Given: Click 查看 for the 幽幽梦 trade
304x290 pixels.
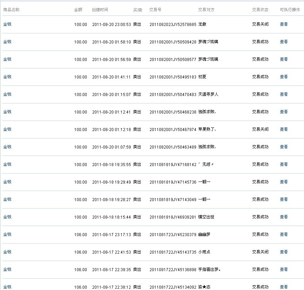Looking at the screenshot, I should 284,234.
